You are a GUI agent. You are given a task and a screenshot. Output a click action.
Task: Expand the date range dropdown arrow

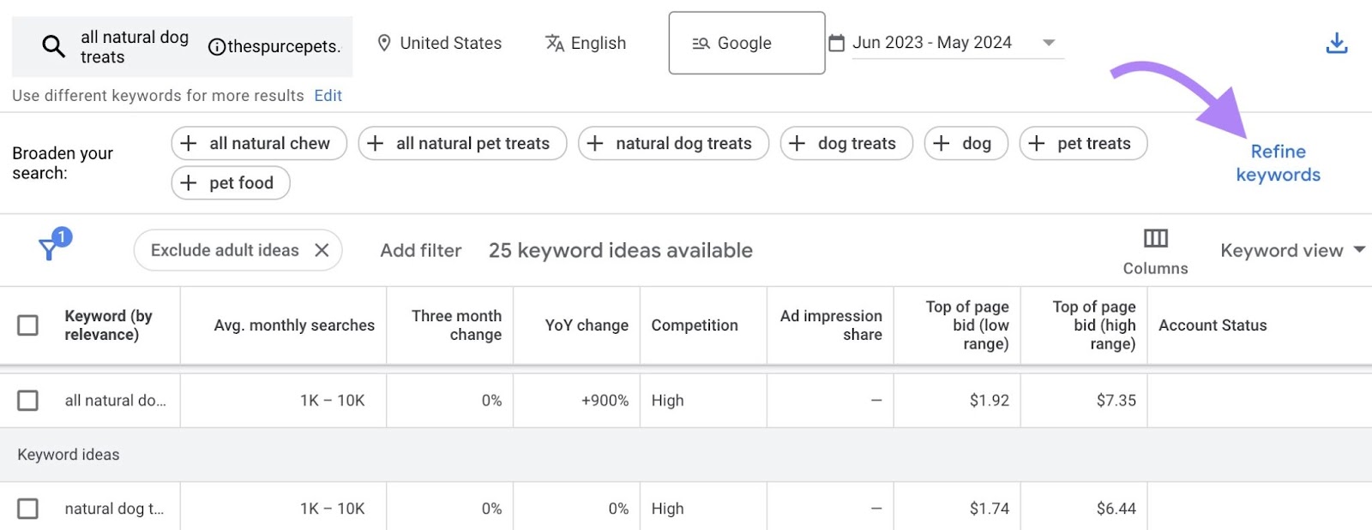point(1048,43)
